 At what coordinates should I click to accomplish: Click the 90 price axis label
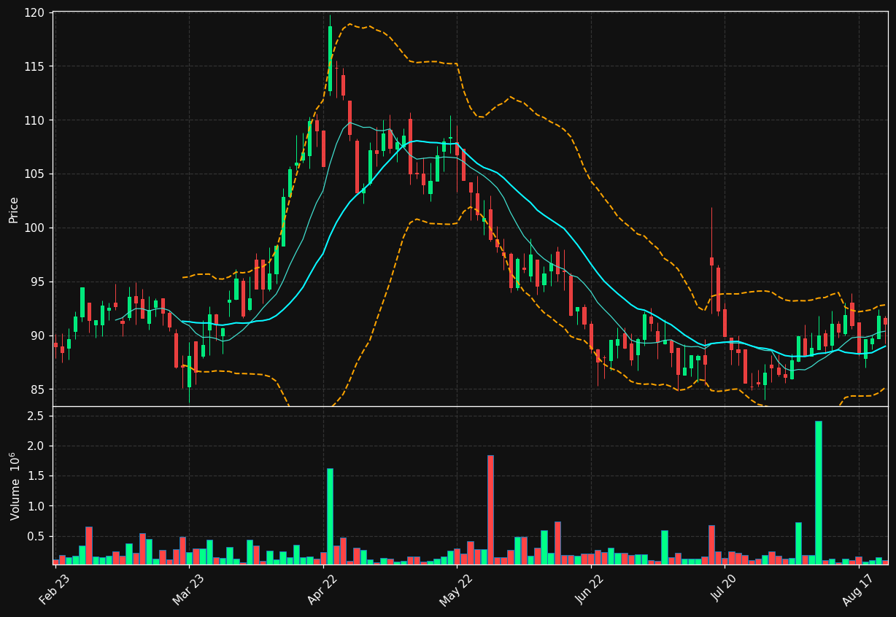click(x=38, y=335)
